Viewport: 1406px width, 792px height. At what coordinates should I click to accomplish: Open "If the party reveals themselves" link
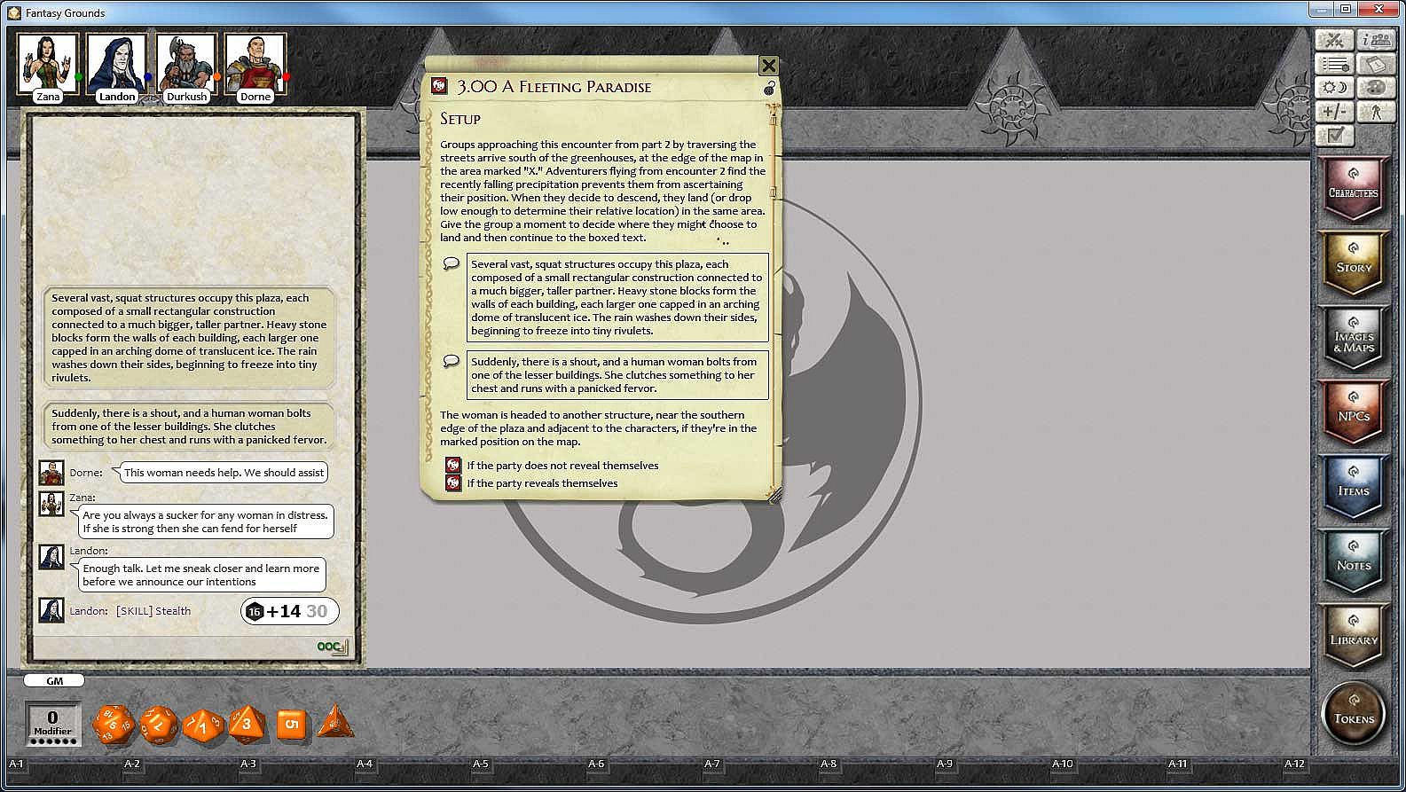click(x=542, y=483)
